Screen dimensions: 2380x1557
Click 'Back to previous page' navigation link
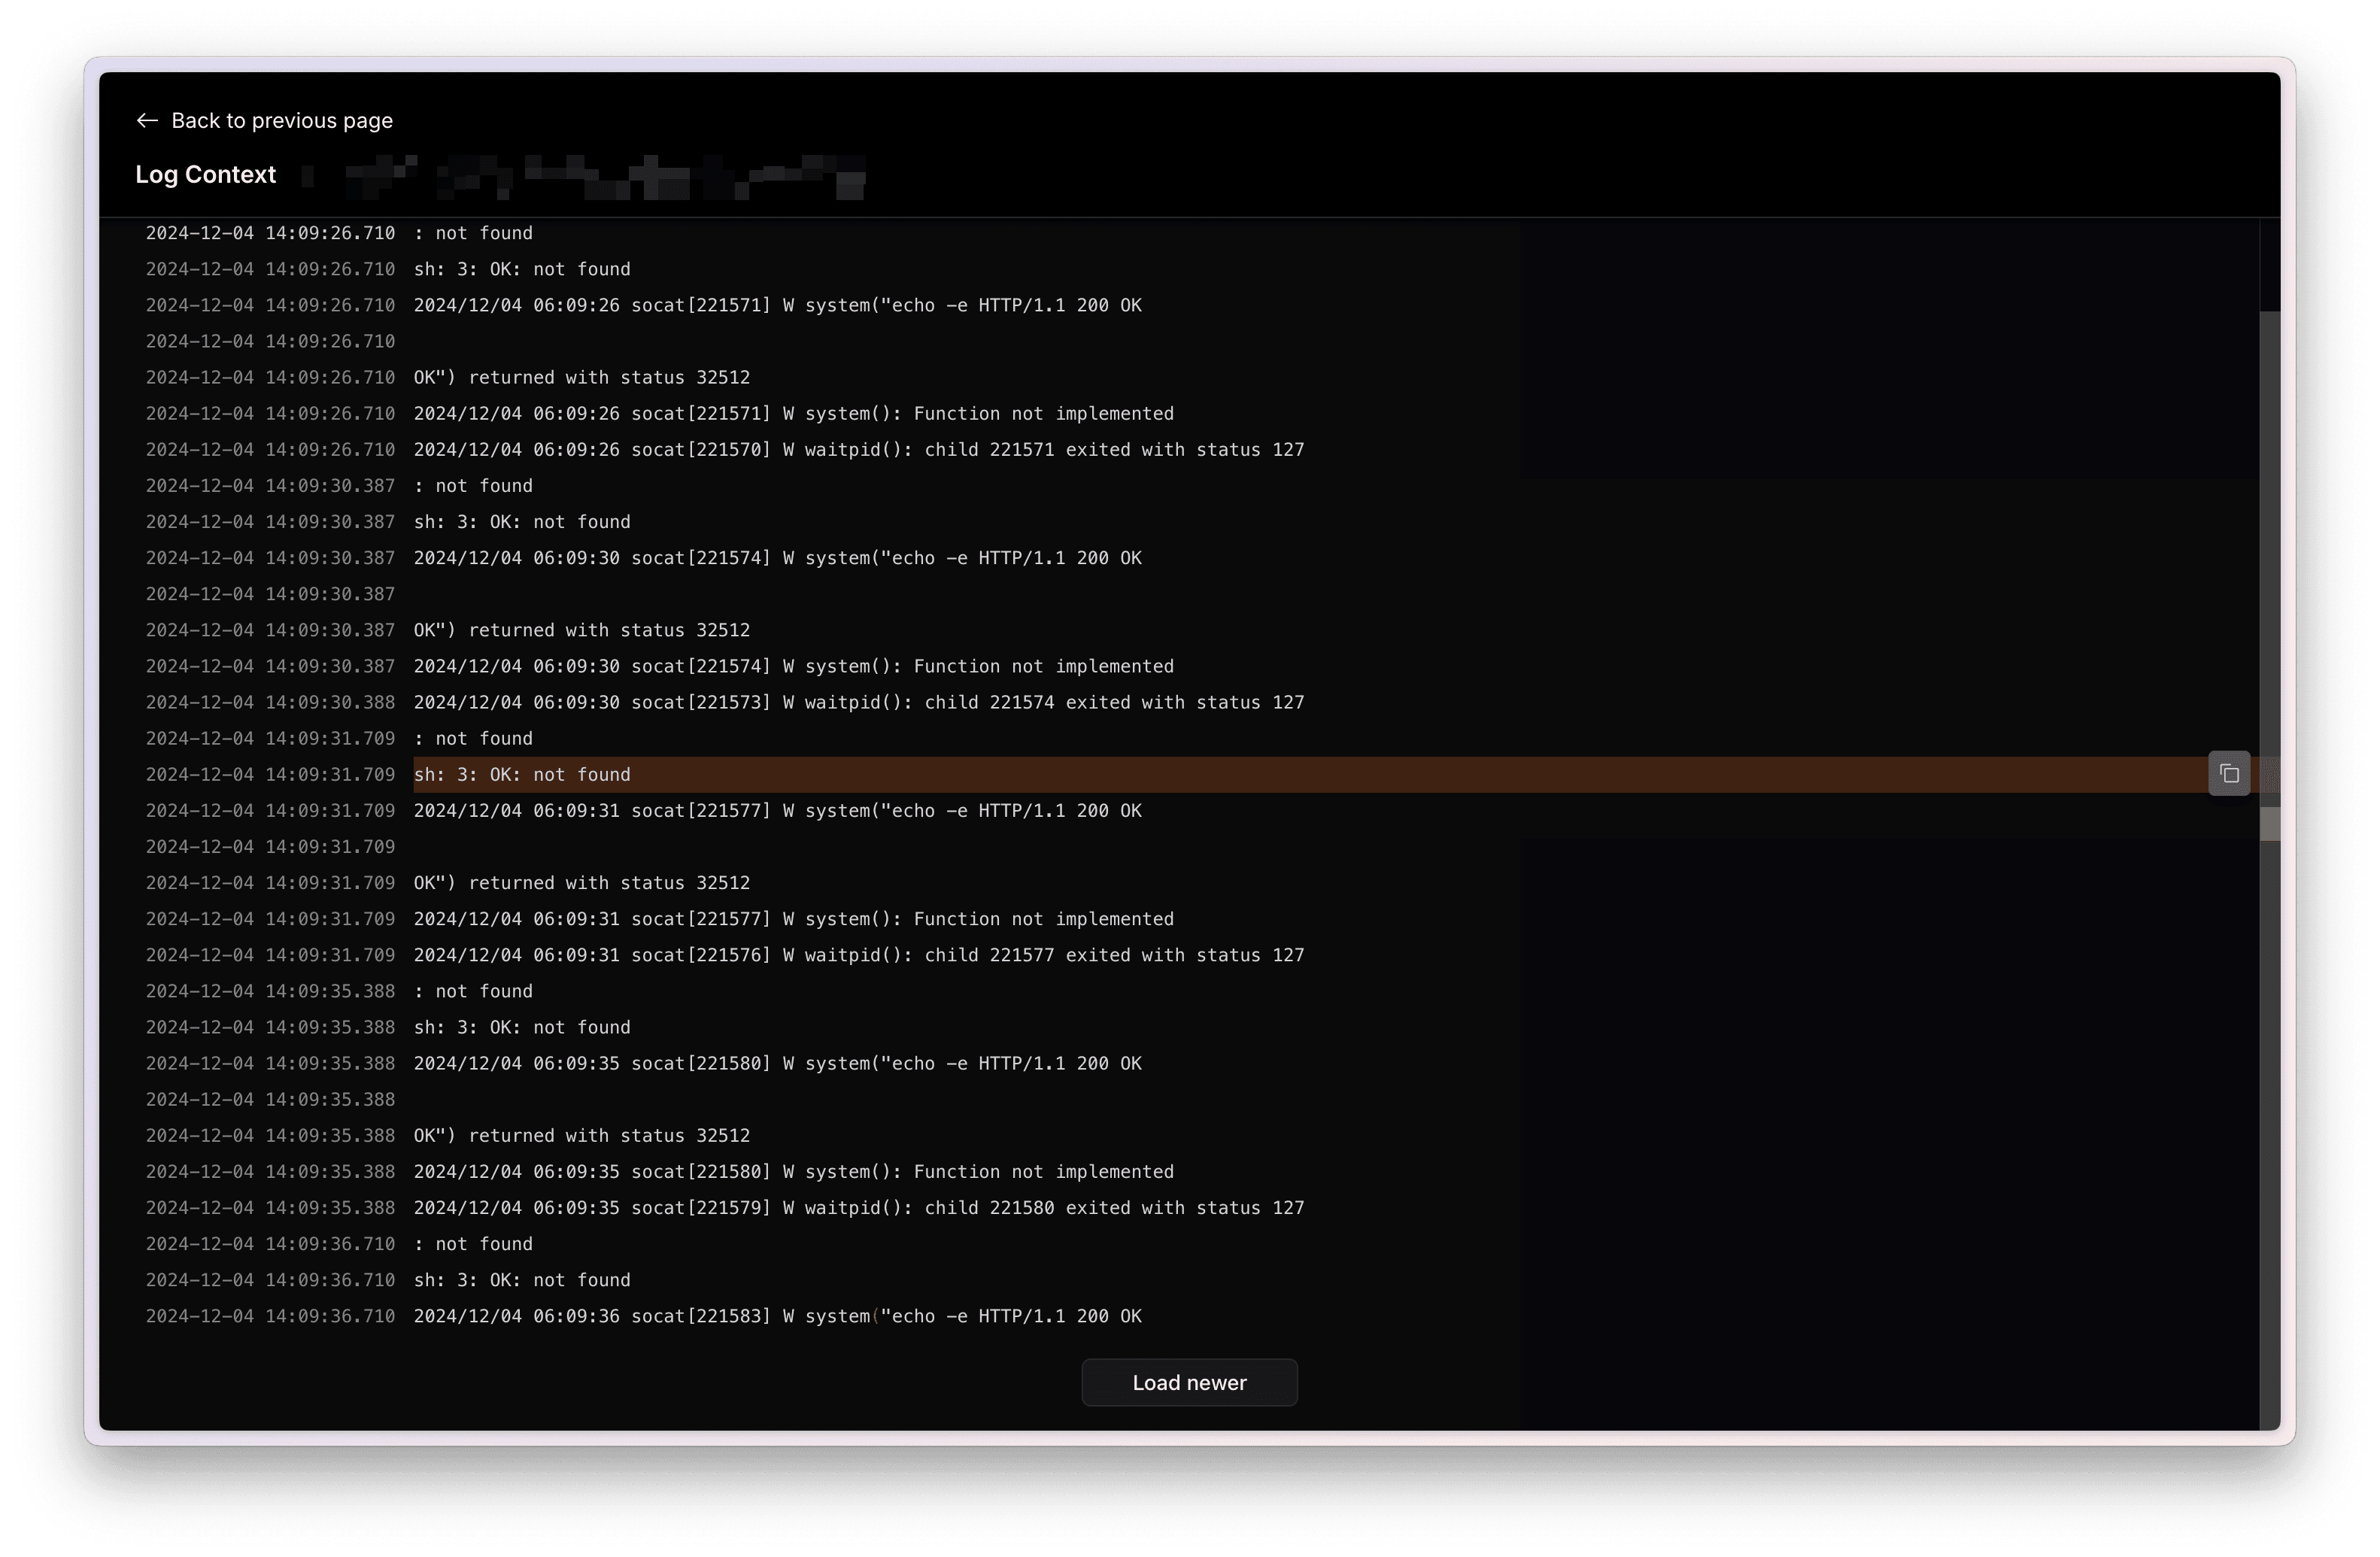(x=263, y=120)
